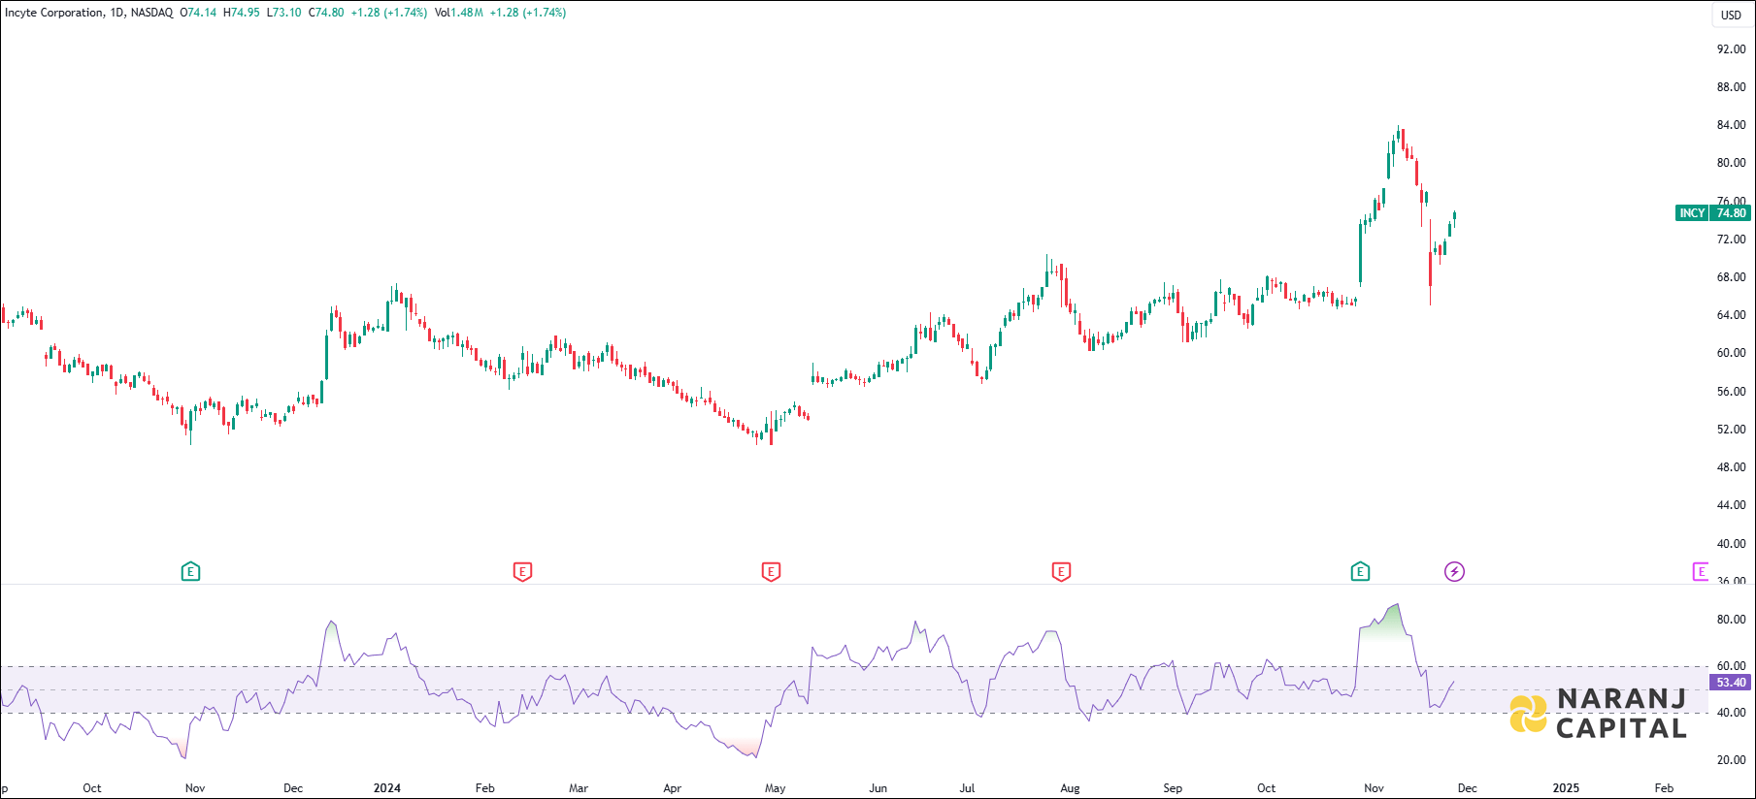
Task: Click the 84.00 level on the price scale
Action: 1731,125
